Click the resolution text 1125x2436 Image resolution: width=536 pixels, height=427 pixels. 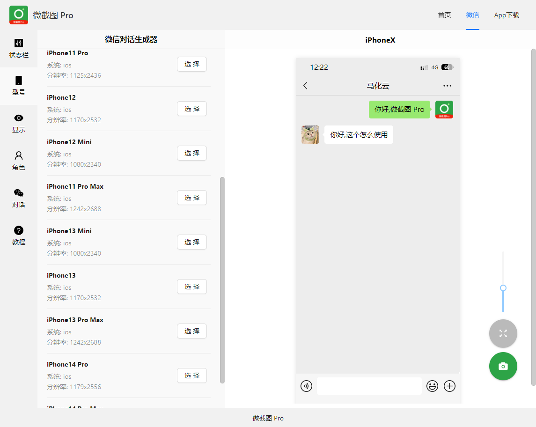click(86, 75)
